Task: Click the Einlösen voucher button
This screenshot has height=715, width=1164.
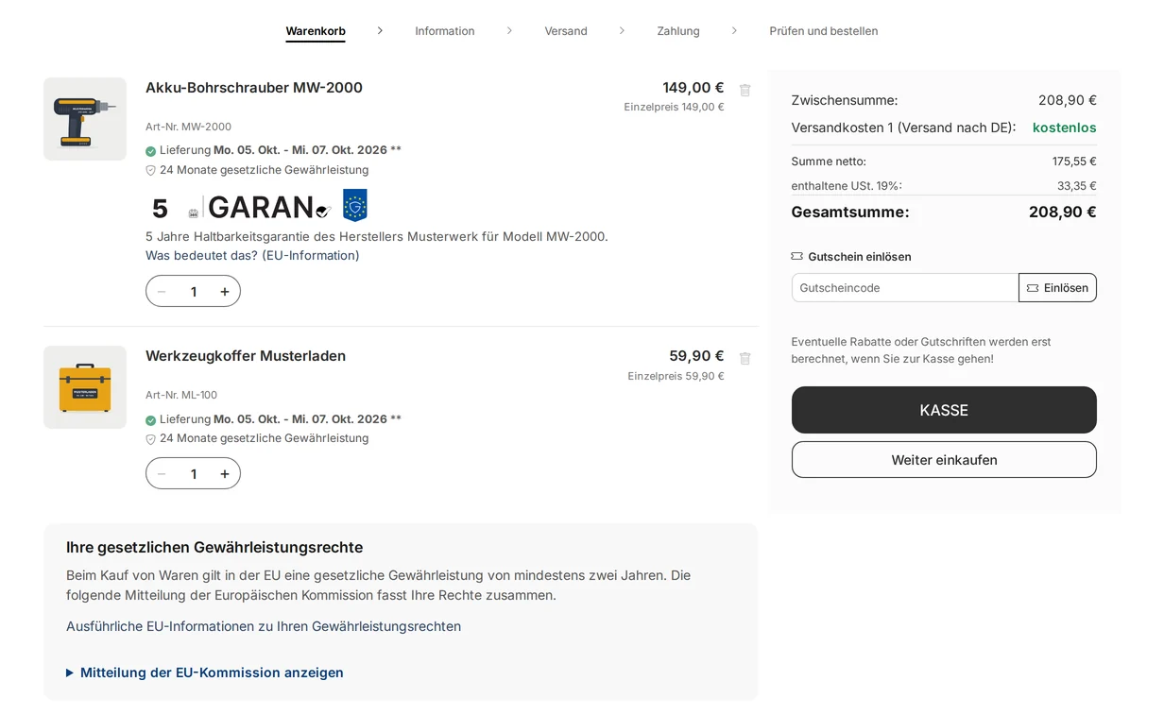Action: tap(1057, 288)
